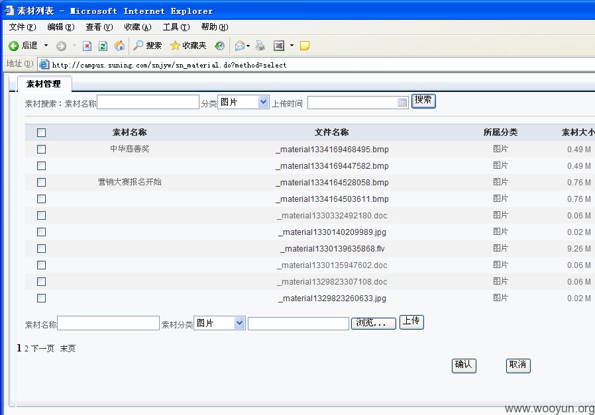
Task: Focus the upload 素材名称 input
Action: tap(108, 323)
